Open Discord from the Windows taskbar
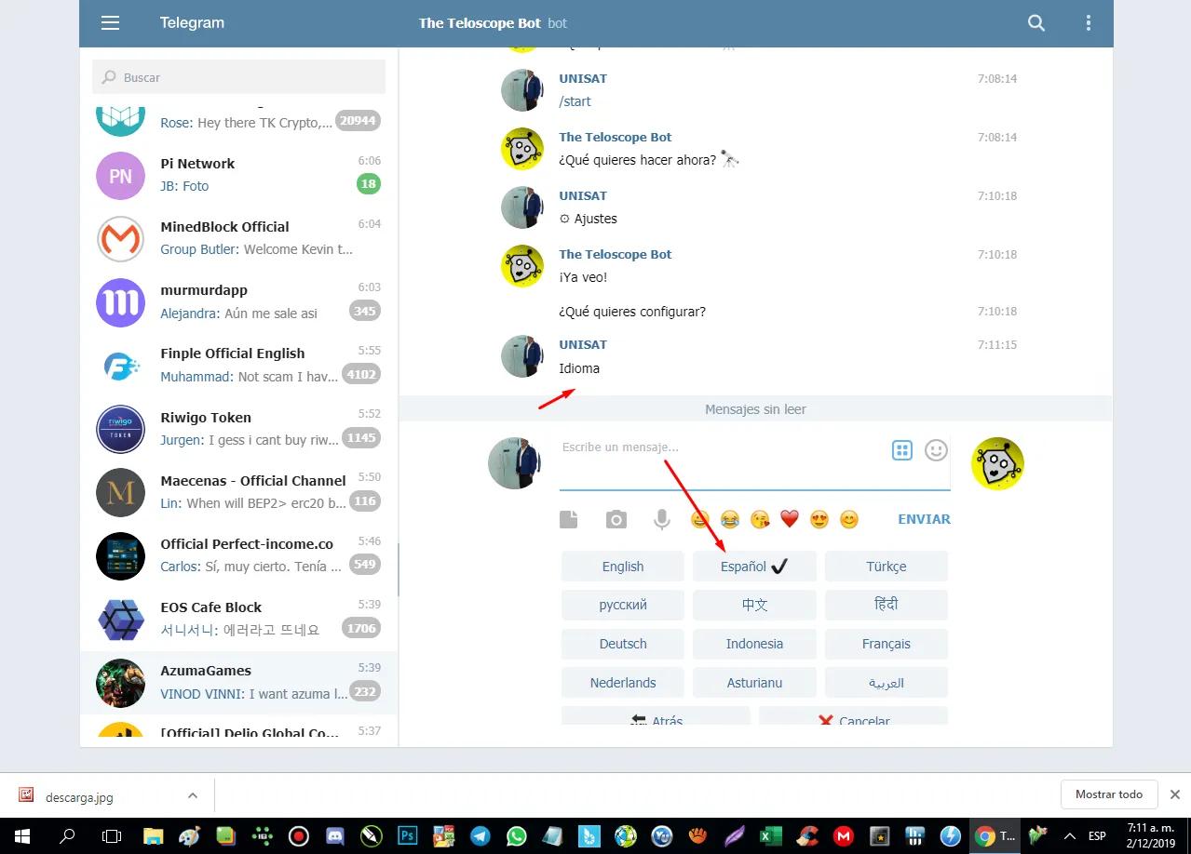 click(334, 835)
